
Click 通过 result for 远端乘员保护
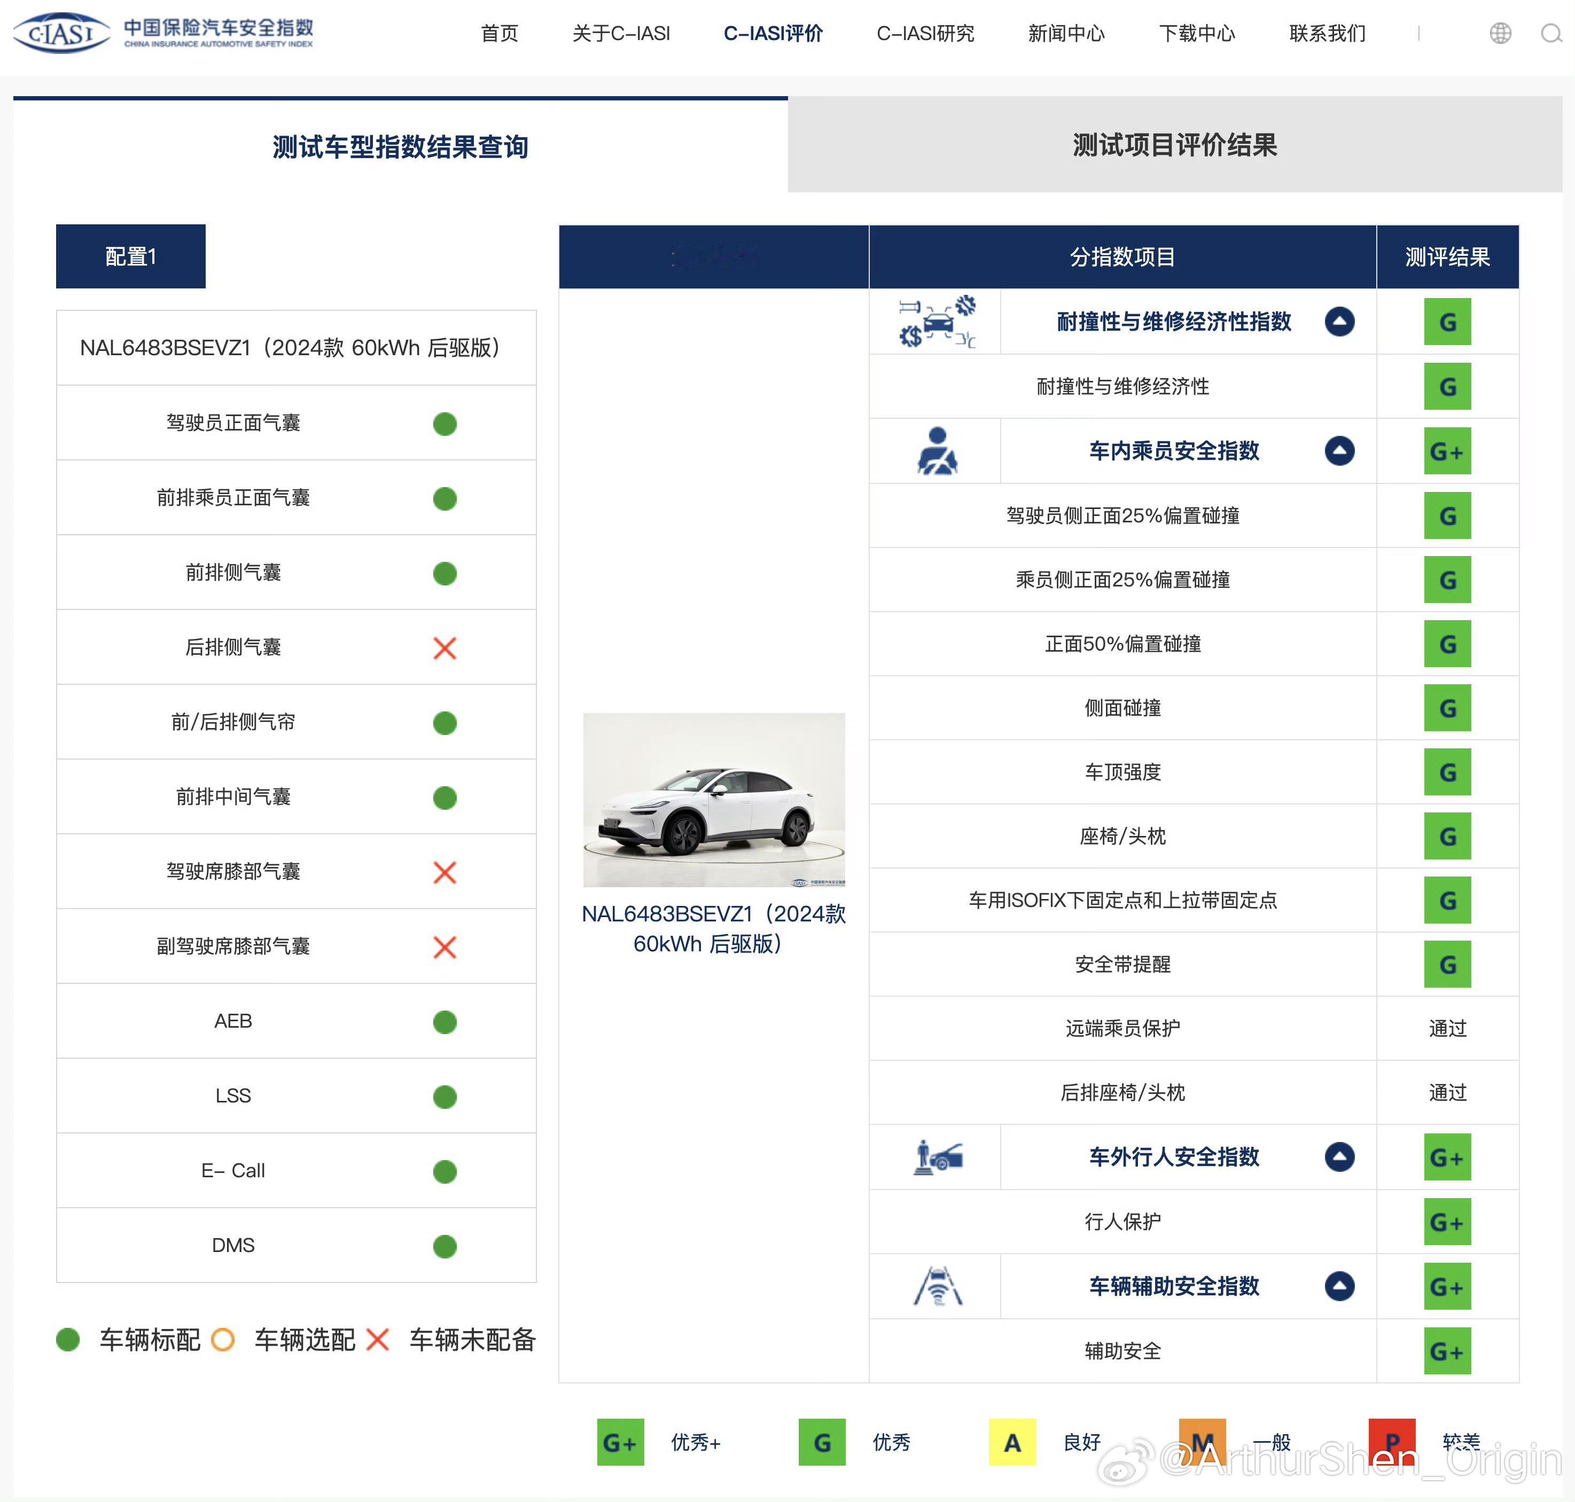tap(1448, 1028)
